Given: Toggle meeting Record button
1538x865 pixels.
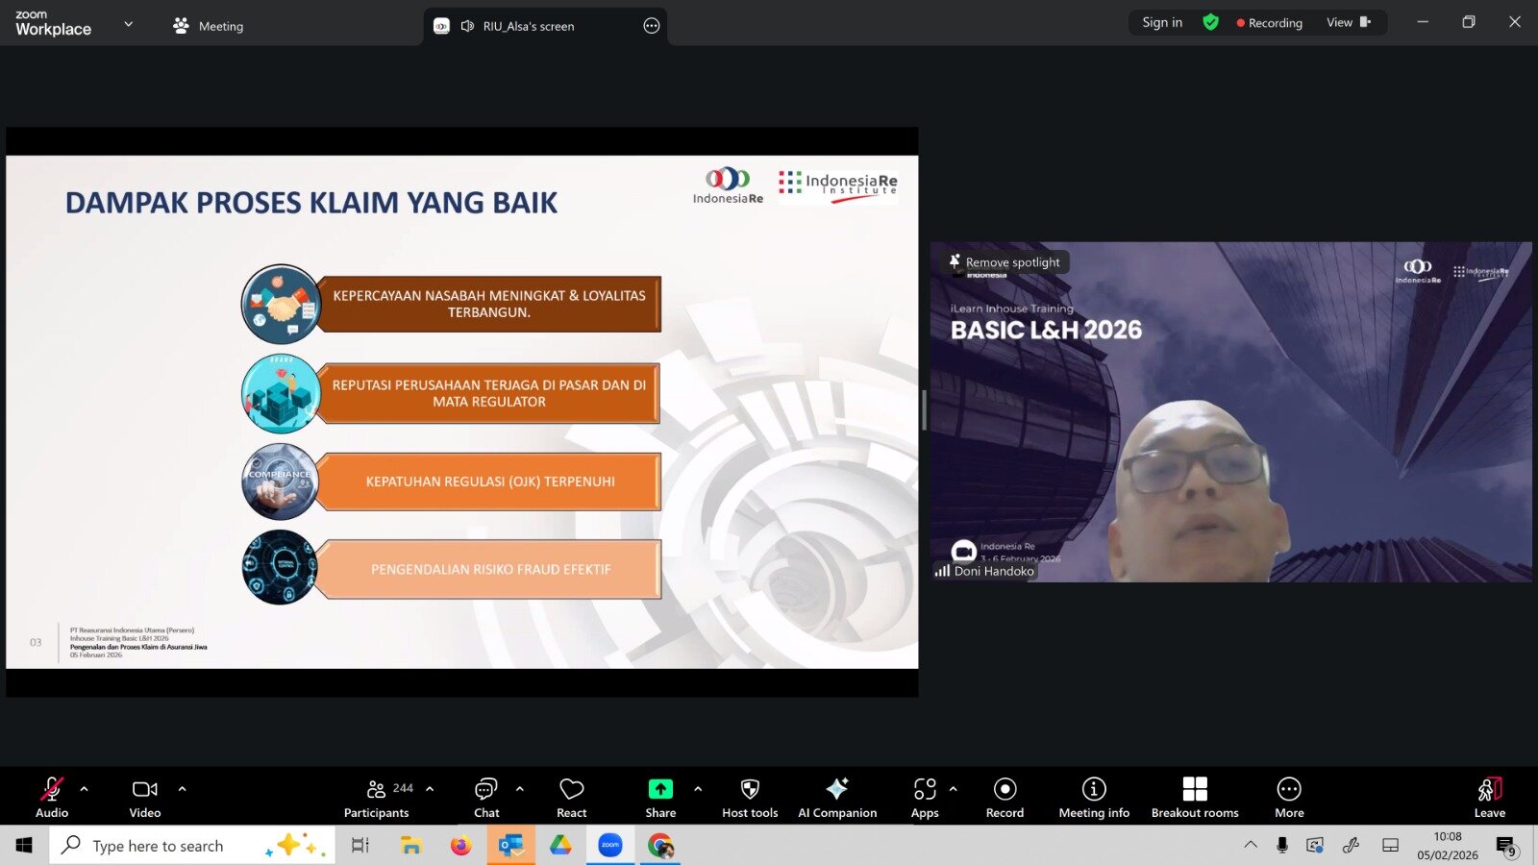Looking at the screenshot, I should 1005,798.
